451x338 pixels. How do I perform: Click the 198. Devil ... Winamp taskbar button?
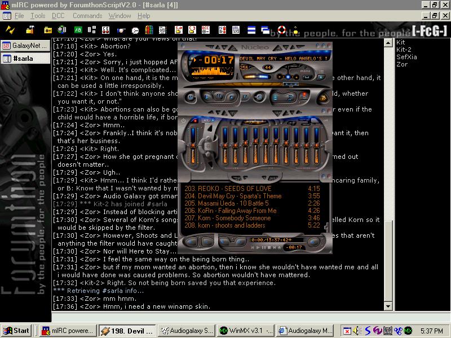coord(127,331)
